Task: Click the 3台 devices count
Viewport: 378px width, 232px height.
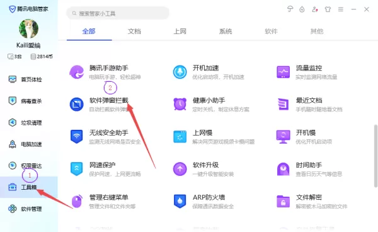Action: click(14, 57)
